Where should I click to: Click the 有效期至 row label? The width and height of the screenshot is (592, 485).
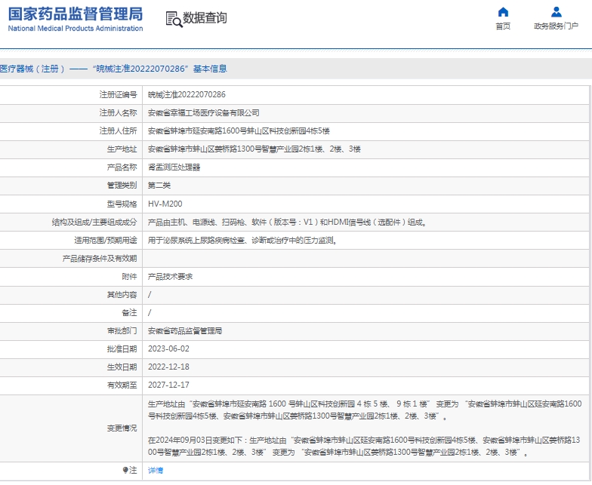(122, 385)
